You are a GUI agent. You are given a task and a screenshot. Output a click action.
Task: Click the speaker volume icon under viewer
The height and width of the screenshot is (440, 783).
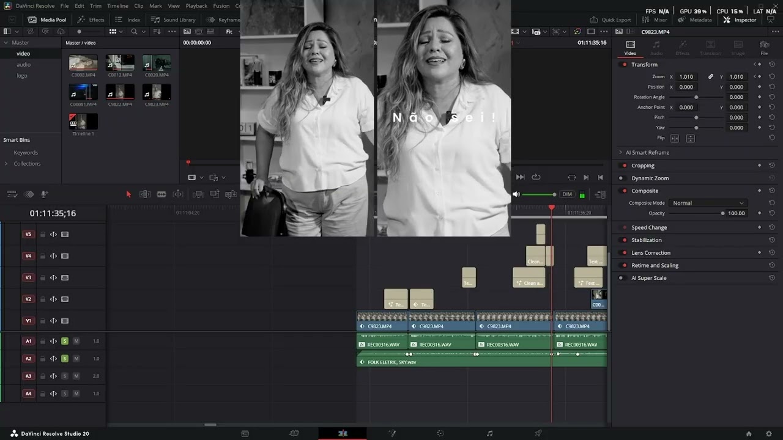516,194
